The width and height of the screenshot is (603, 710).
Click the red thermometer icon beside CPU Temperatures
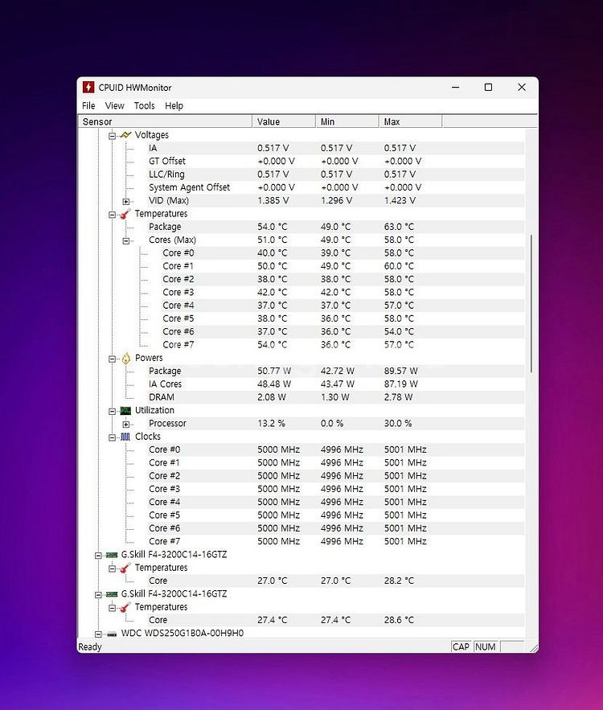point(125,214)
